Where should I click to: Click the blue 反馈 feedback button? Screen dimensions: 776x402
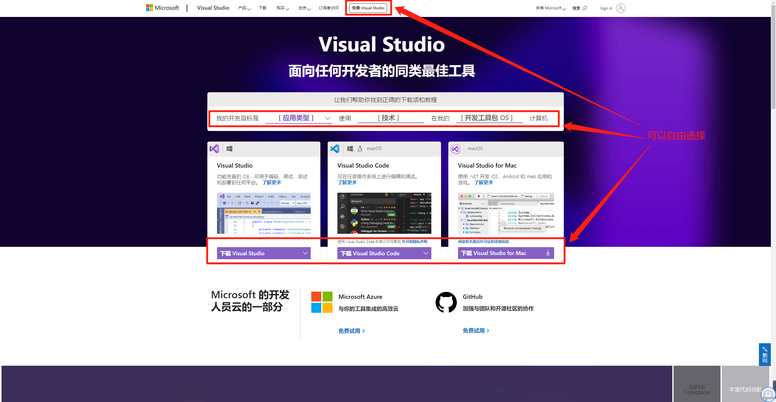[x=765, y=355]
